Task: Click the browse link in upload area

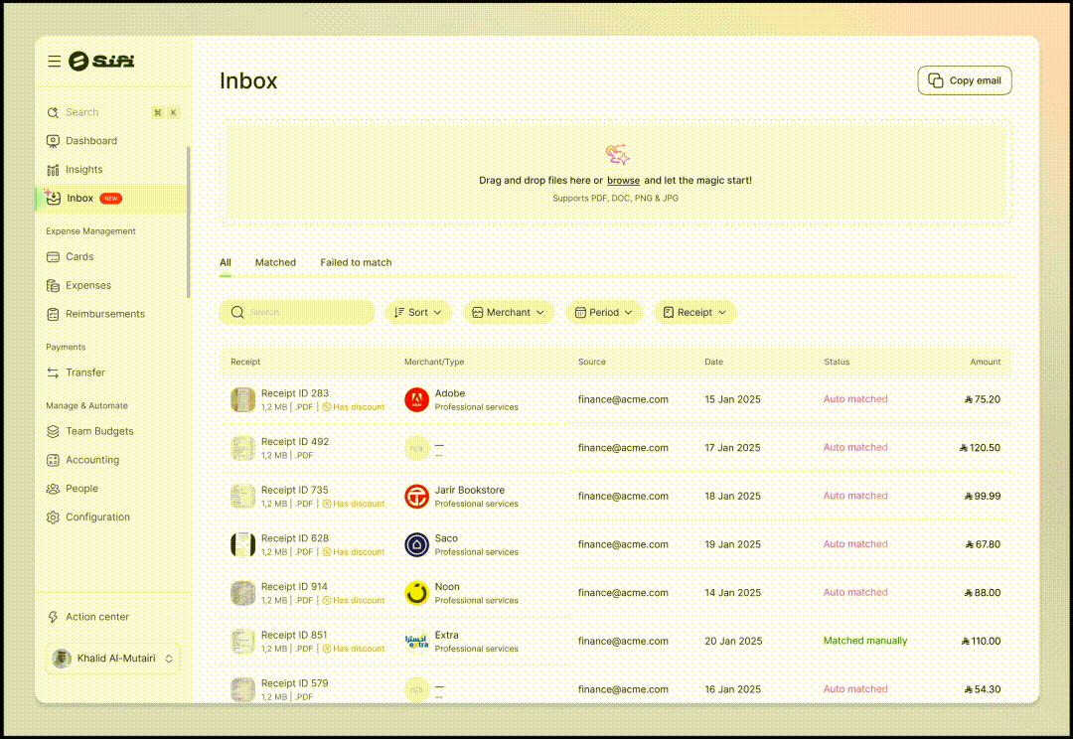Action: 623,181
